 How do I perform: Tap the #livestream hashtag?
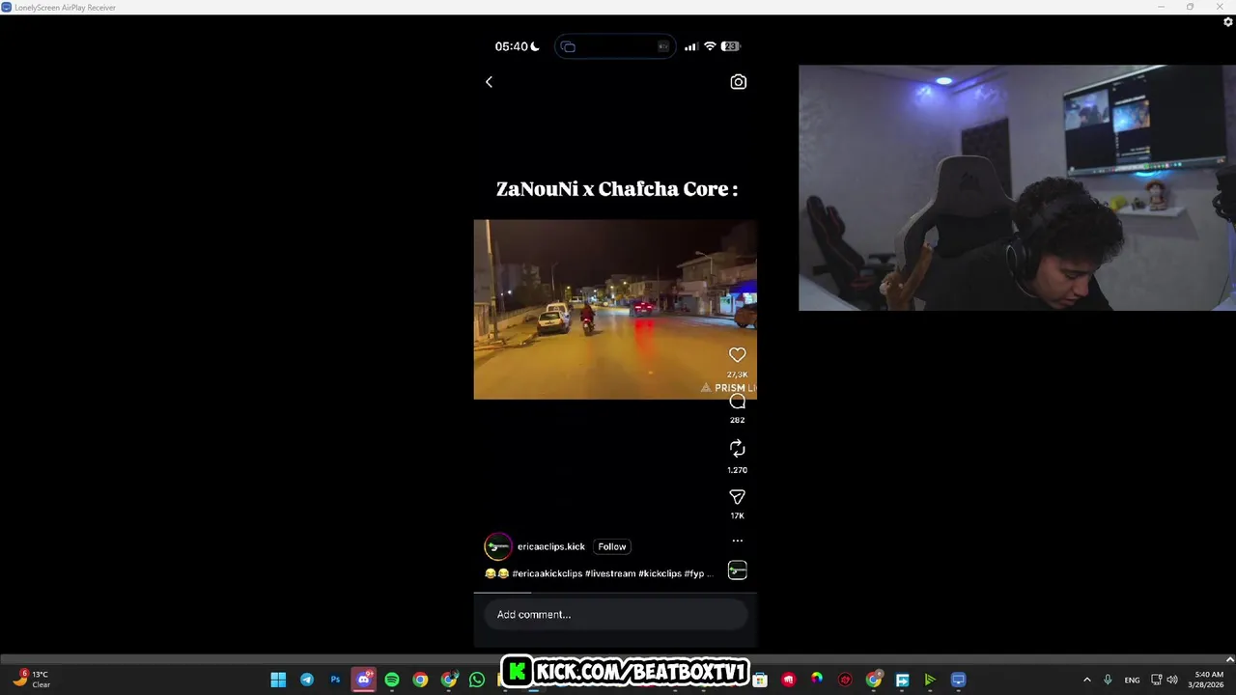click(x=610, y=573)
